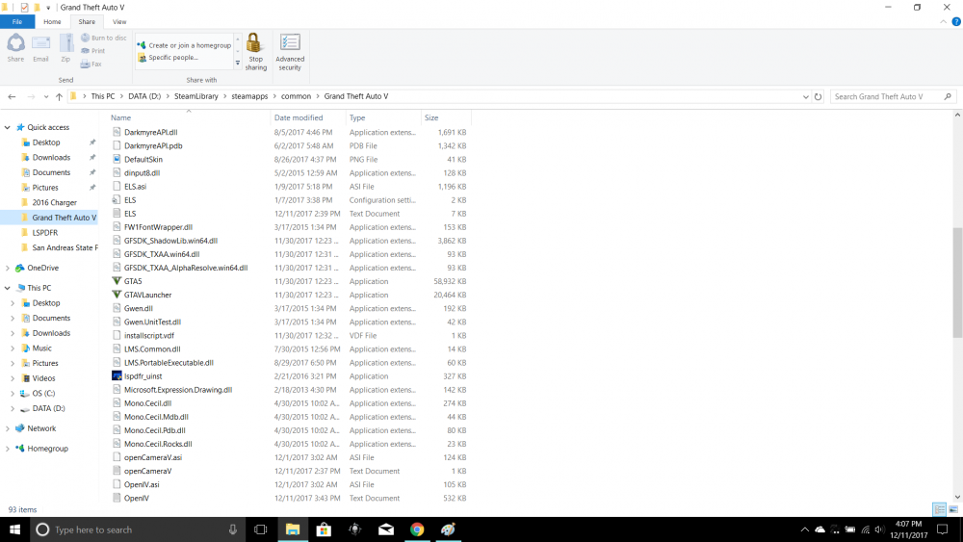Screen dimensions: 963x542
Task: Select the lspdfr_uinst application file
Action: pyautogui.click(x=143, y=376)
